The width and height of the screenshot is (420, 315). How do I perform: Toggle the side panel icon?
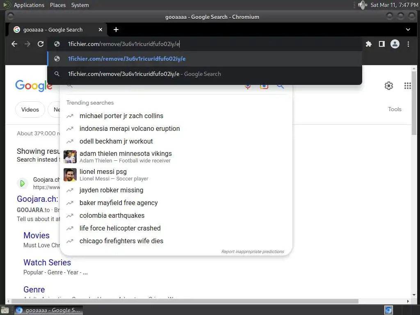coord(382,44)
